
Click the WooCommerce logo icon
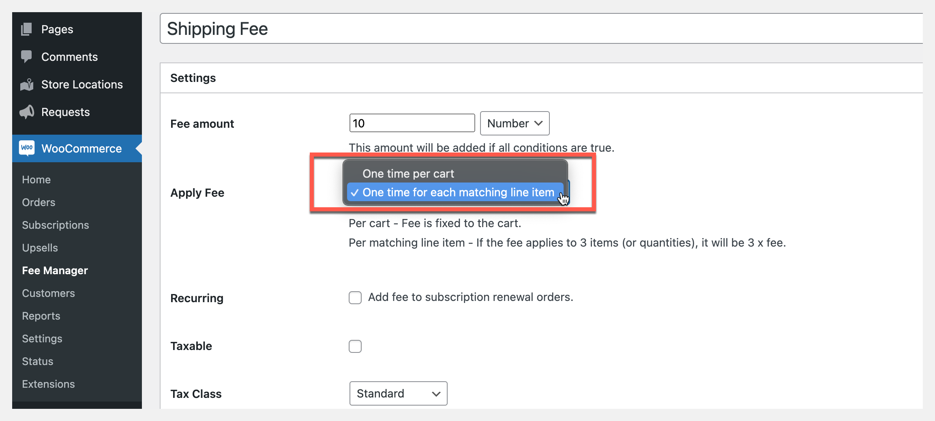[27, 148]
